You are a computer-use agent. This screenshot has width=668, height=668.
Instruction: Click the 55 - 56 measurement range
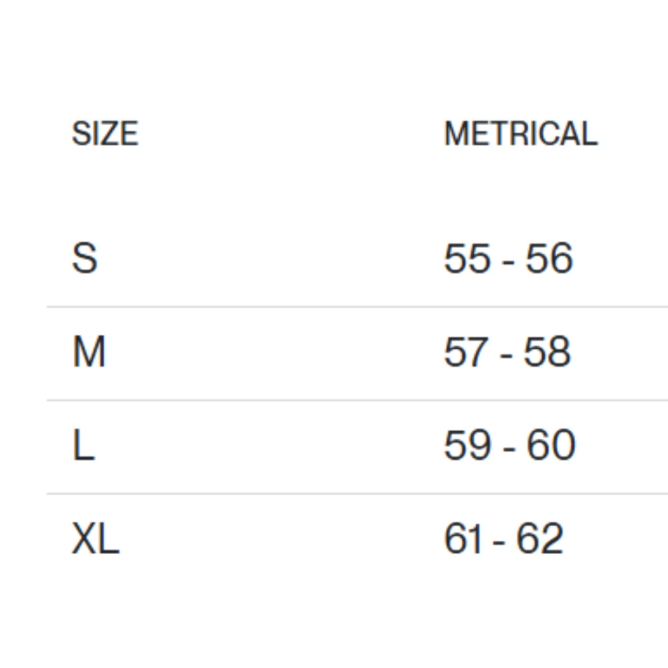tap(508, 259)
